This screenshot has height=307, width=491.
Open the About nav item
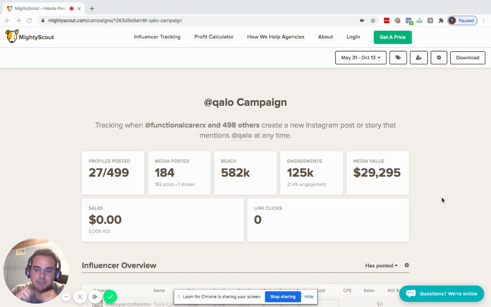(325, 37)
